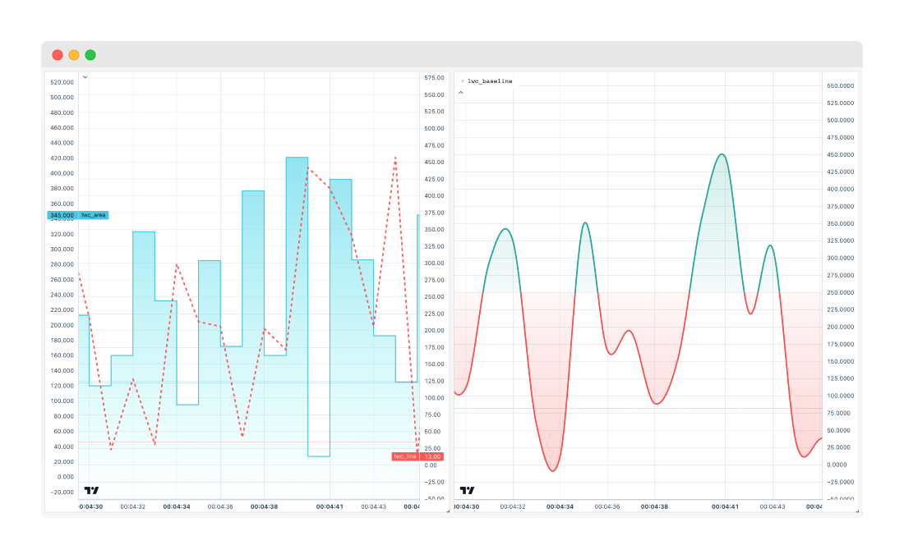
Task: Click the yellow macOS minimize window button
Action: pos(74,55)
